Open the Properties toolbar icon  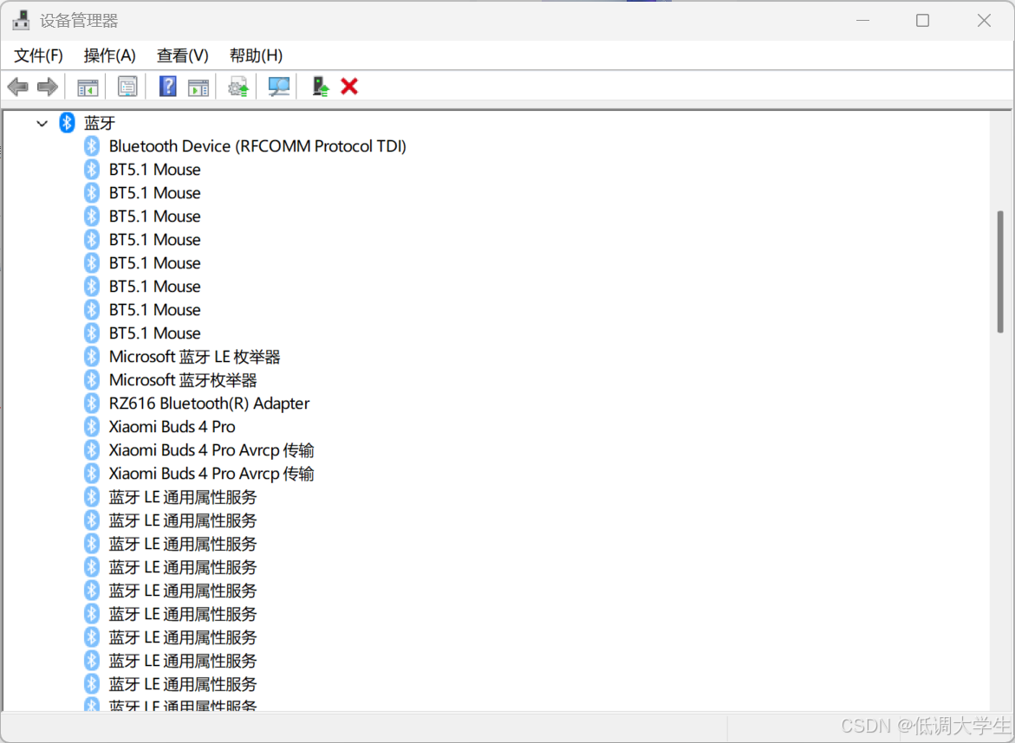coord(127,87)
